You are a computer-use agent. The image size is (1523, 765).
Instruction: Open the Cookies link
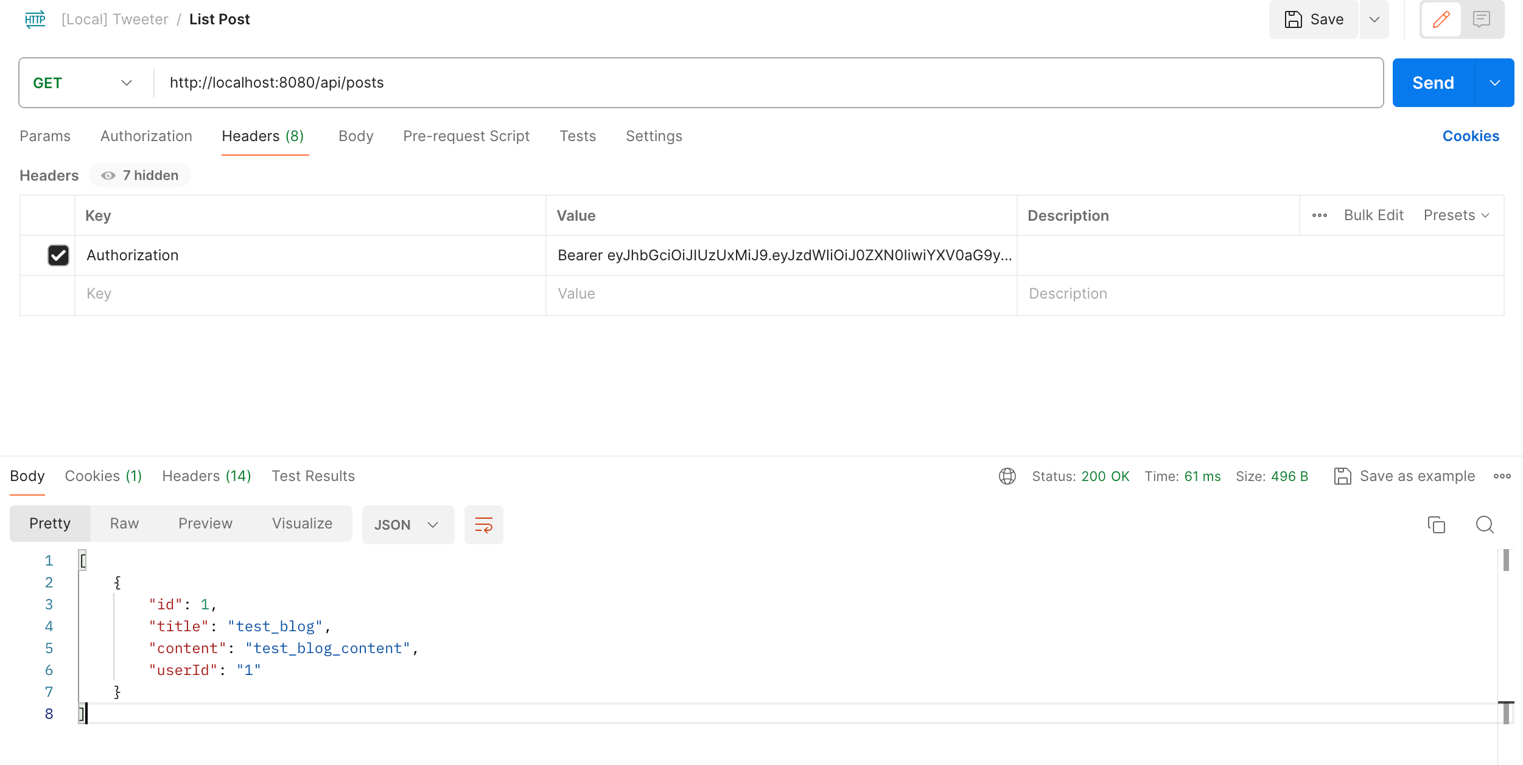pyautogui.click(x=1470, y=136)
